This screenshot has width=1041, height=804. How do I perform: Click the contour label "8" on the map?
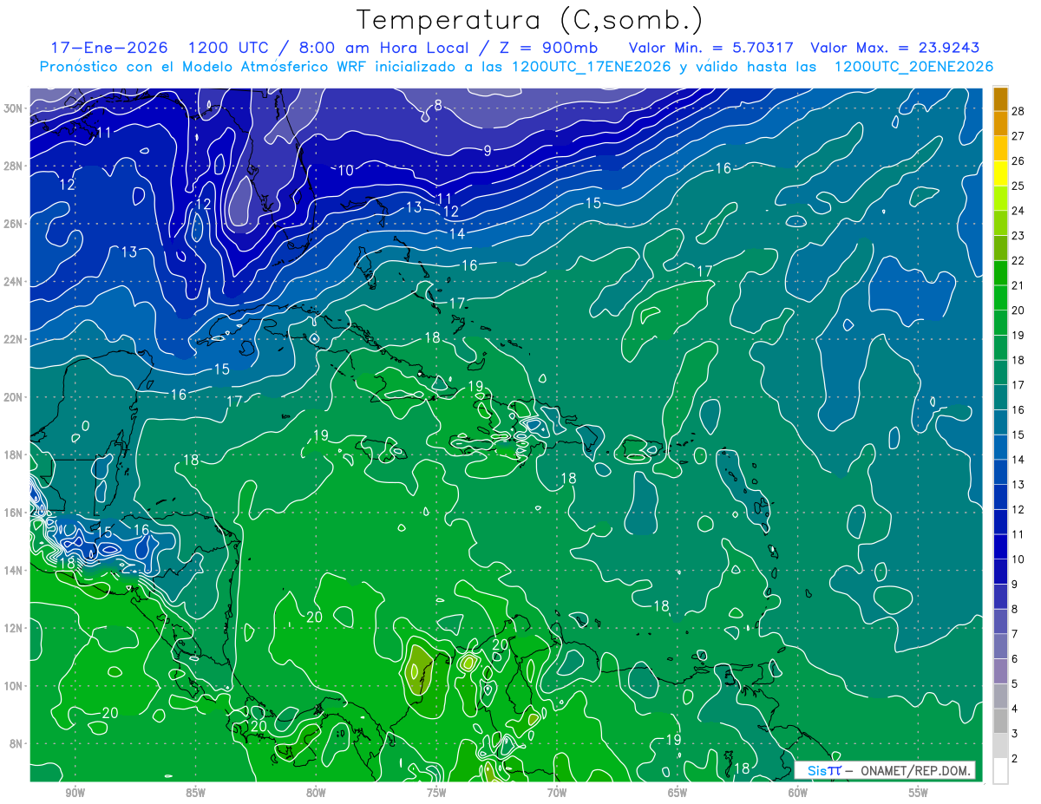[438, 106]
